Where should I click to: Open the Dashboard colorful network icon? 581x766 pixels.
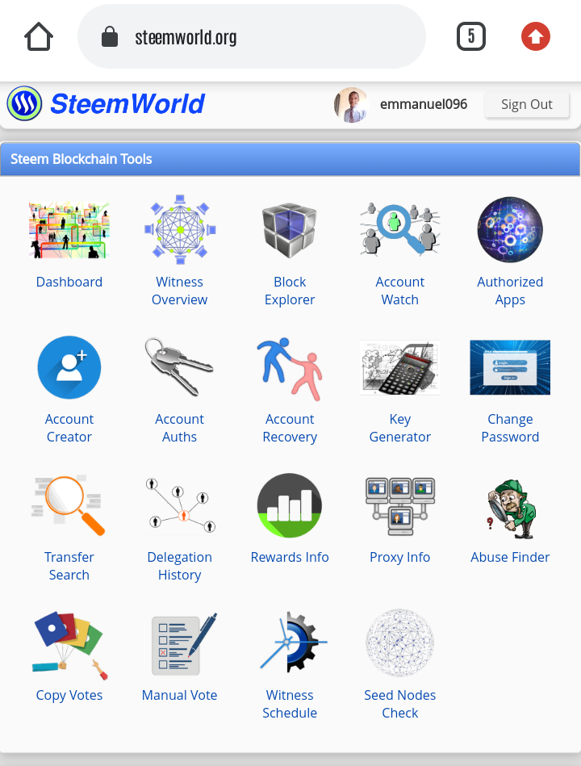pos(69,229)
